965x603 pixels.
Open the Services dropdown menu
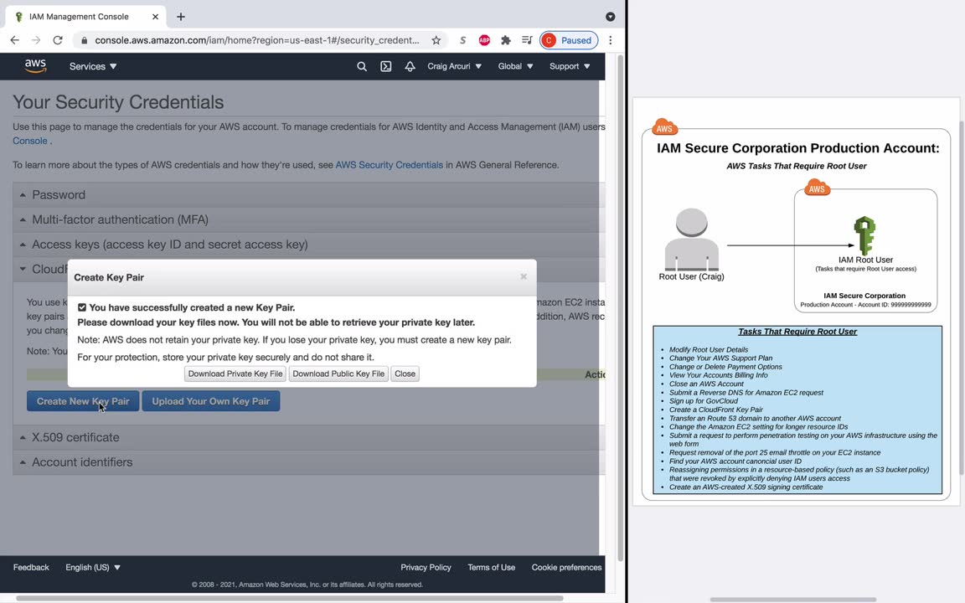(93, 66)
